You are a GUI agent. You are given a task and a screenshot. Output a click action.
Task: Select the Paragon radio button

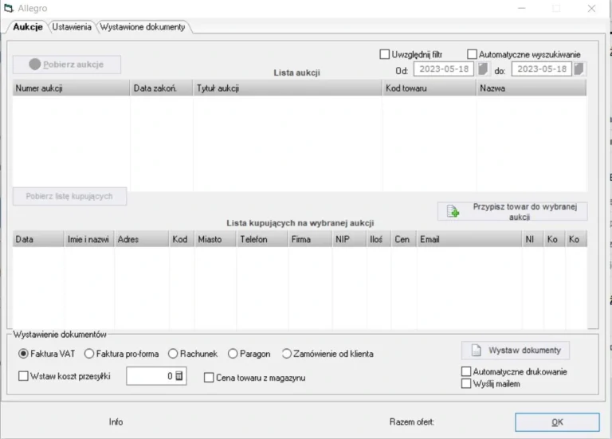(233, 354)
